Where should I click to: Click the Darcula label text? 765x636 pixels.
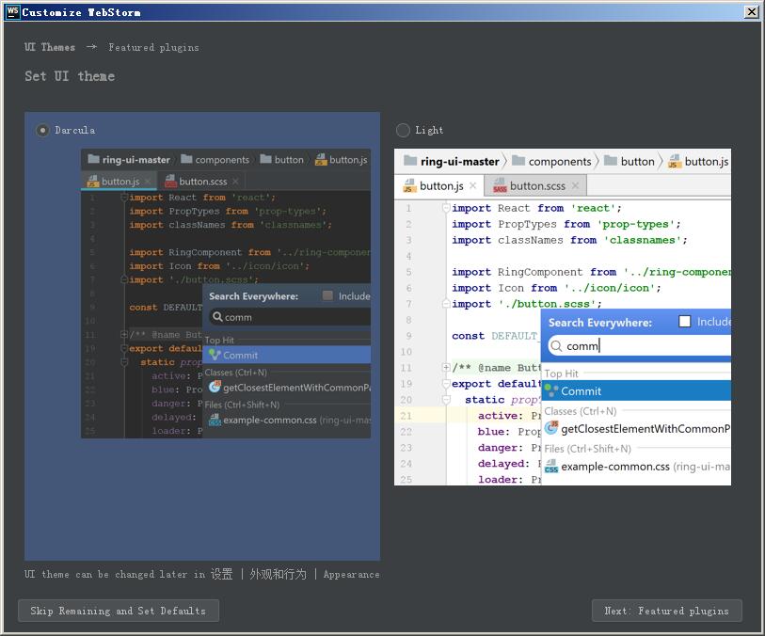(74, 130)
